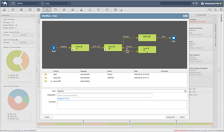Click the search magnifier icon

tap(194, 3)
